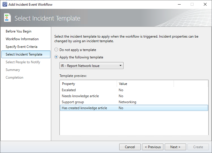Close the Add Incident Event Workflow window
This screenshot has height=153, width=212.
[205, 5]
